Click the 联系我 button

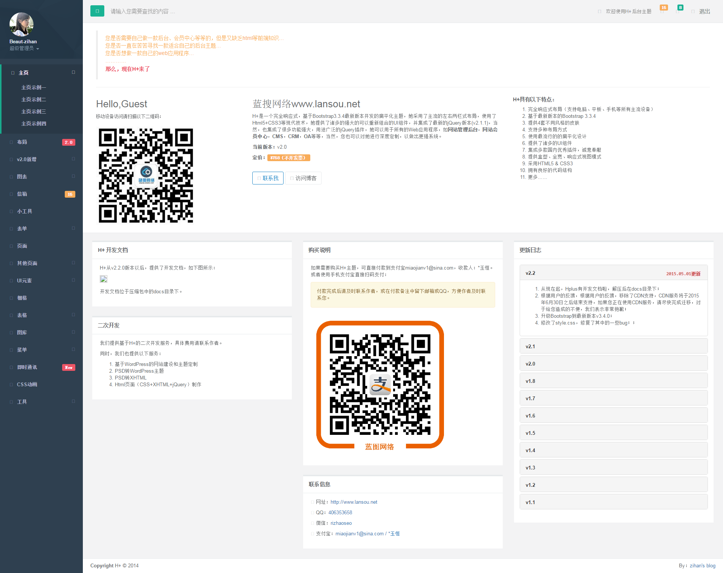pos(268,178)
